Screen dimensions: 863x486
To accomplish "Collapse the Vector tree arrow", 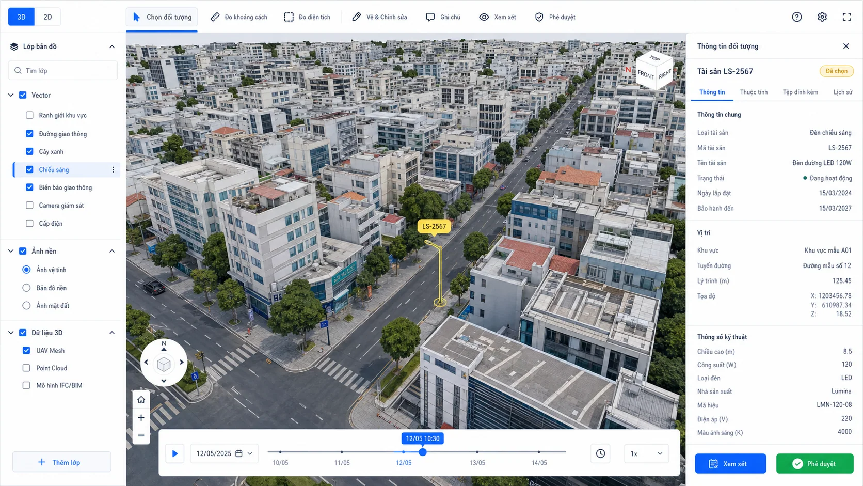I will click(x=11, y=95).
